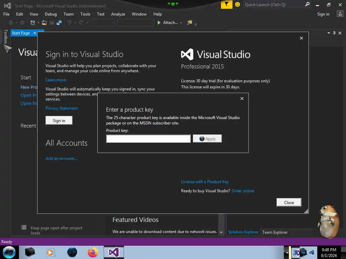Click the auto-hide pin icon of right panel
This screenshot has width=346, height=259.
(x=334, y=33)
